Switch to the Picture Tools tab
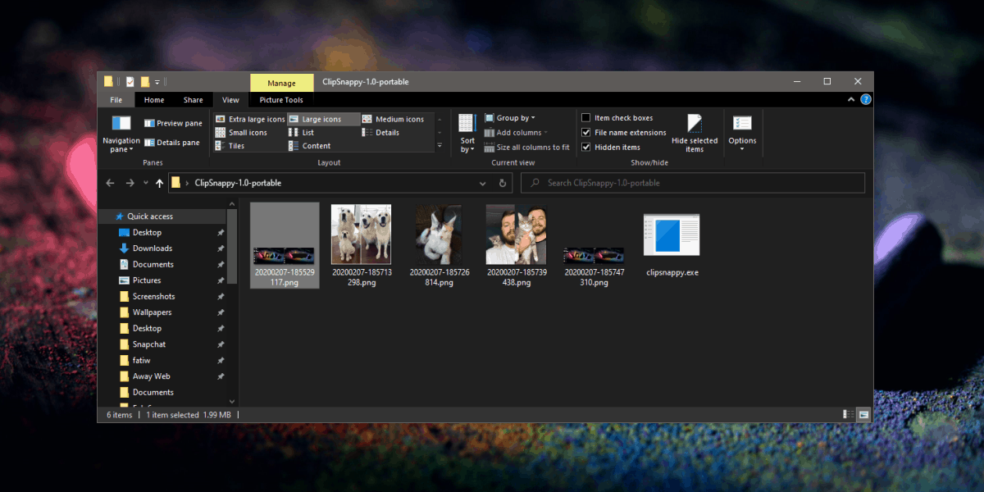Image resolution: width=984 pixels, height=492 pixels. (280, 99)
